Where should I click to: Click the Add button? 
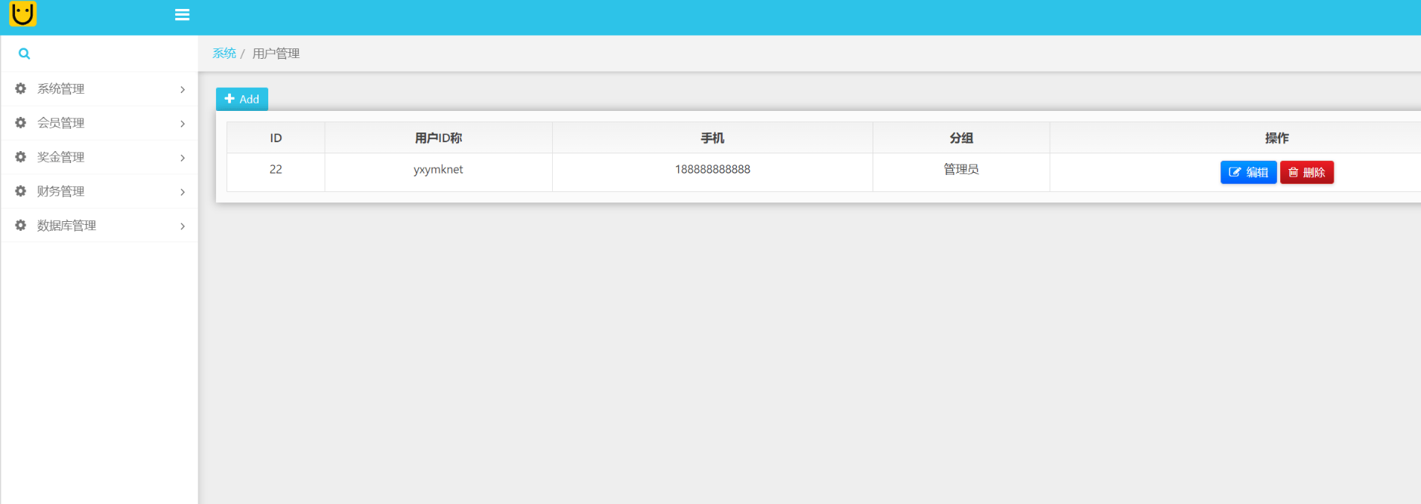click(x=242, y=99)
